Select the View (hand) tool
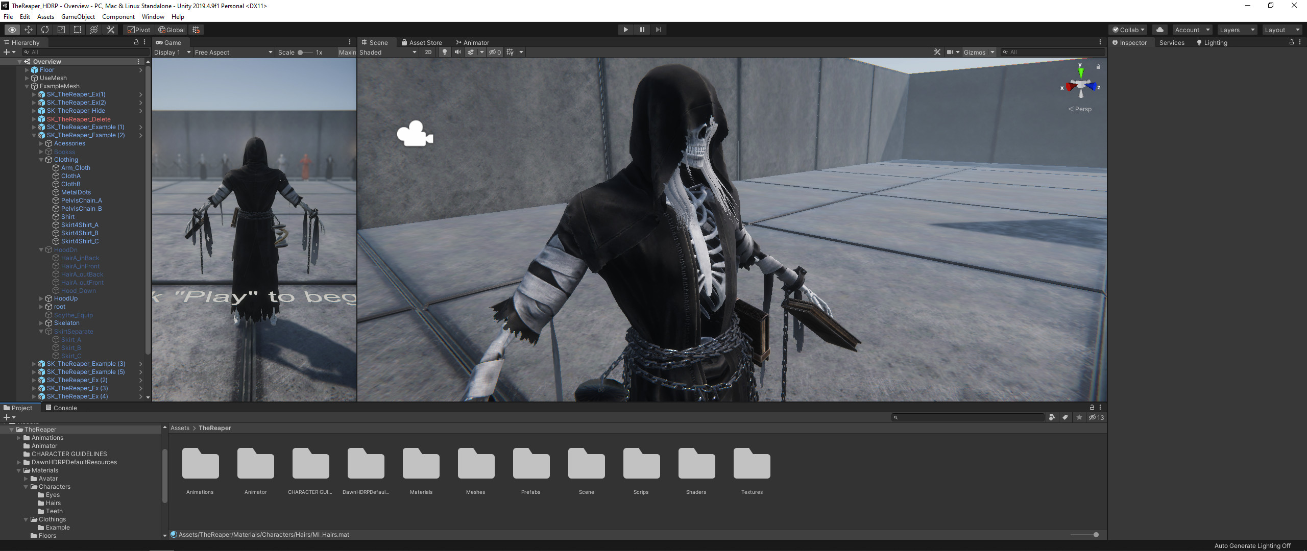1307x551 pixels. pos(12,30)
